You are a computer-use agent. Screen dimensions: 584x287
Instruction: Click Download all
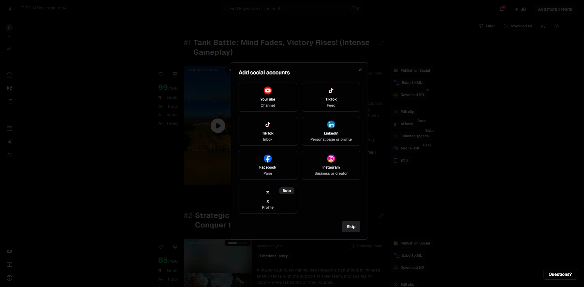coord(518,26)
